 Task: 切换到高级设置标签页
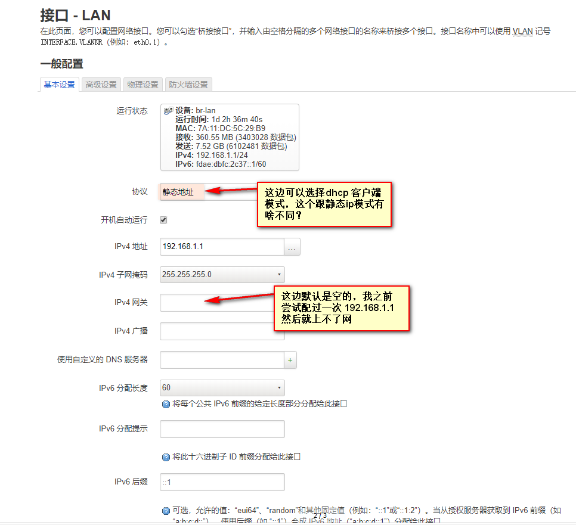point(101,84)
